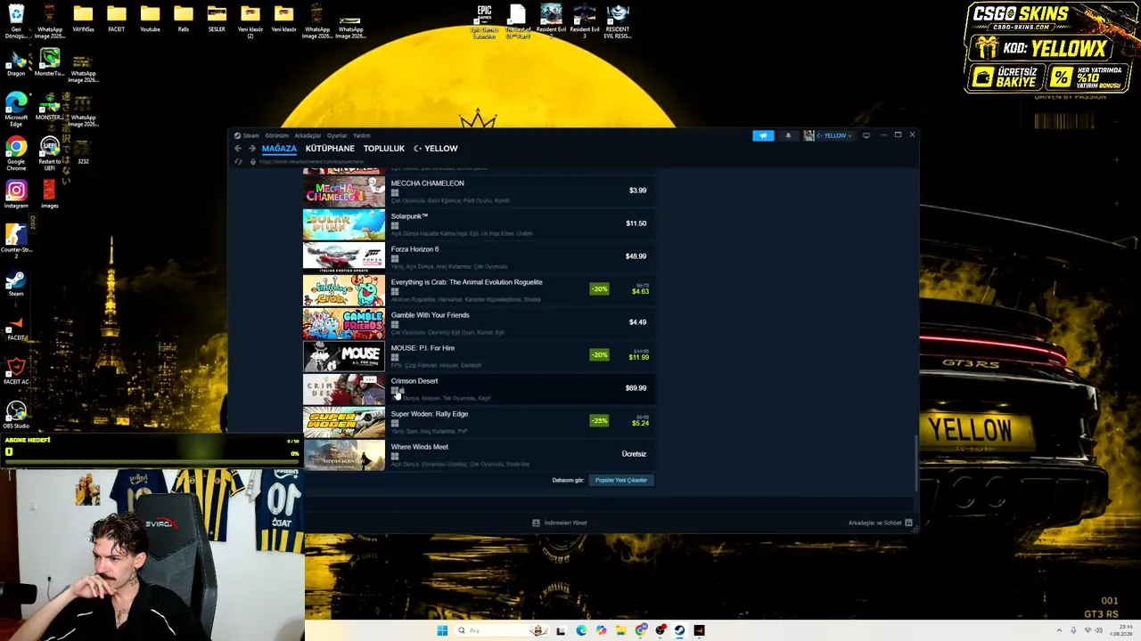Switch to the MAĞAZA tab

tap(279, 149)
